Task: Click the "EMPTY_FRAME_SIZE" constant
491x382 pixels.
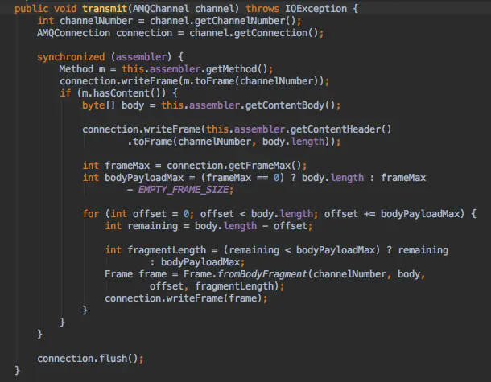Action: [184, 190]
